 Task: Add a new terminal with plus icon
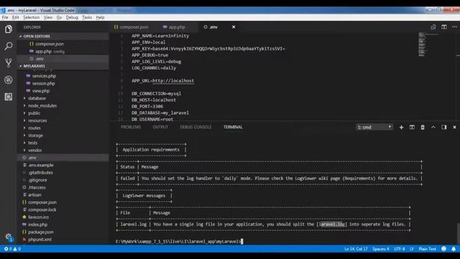pyautogui.click(x=401, y=127)
